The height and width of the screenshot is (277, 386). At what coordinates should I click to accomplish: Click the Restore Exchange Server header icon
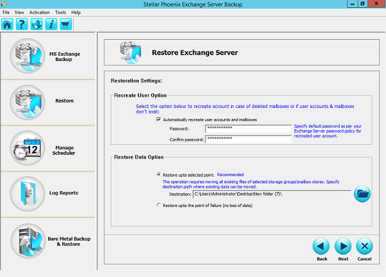click(131, 52)
